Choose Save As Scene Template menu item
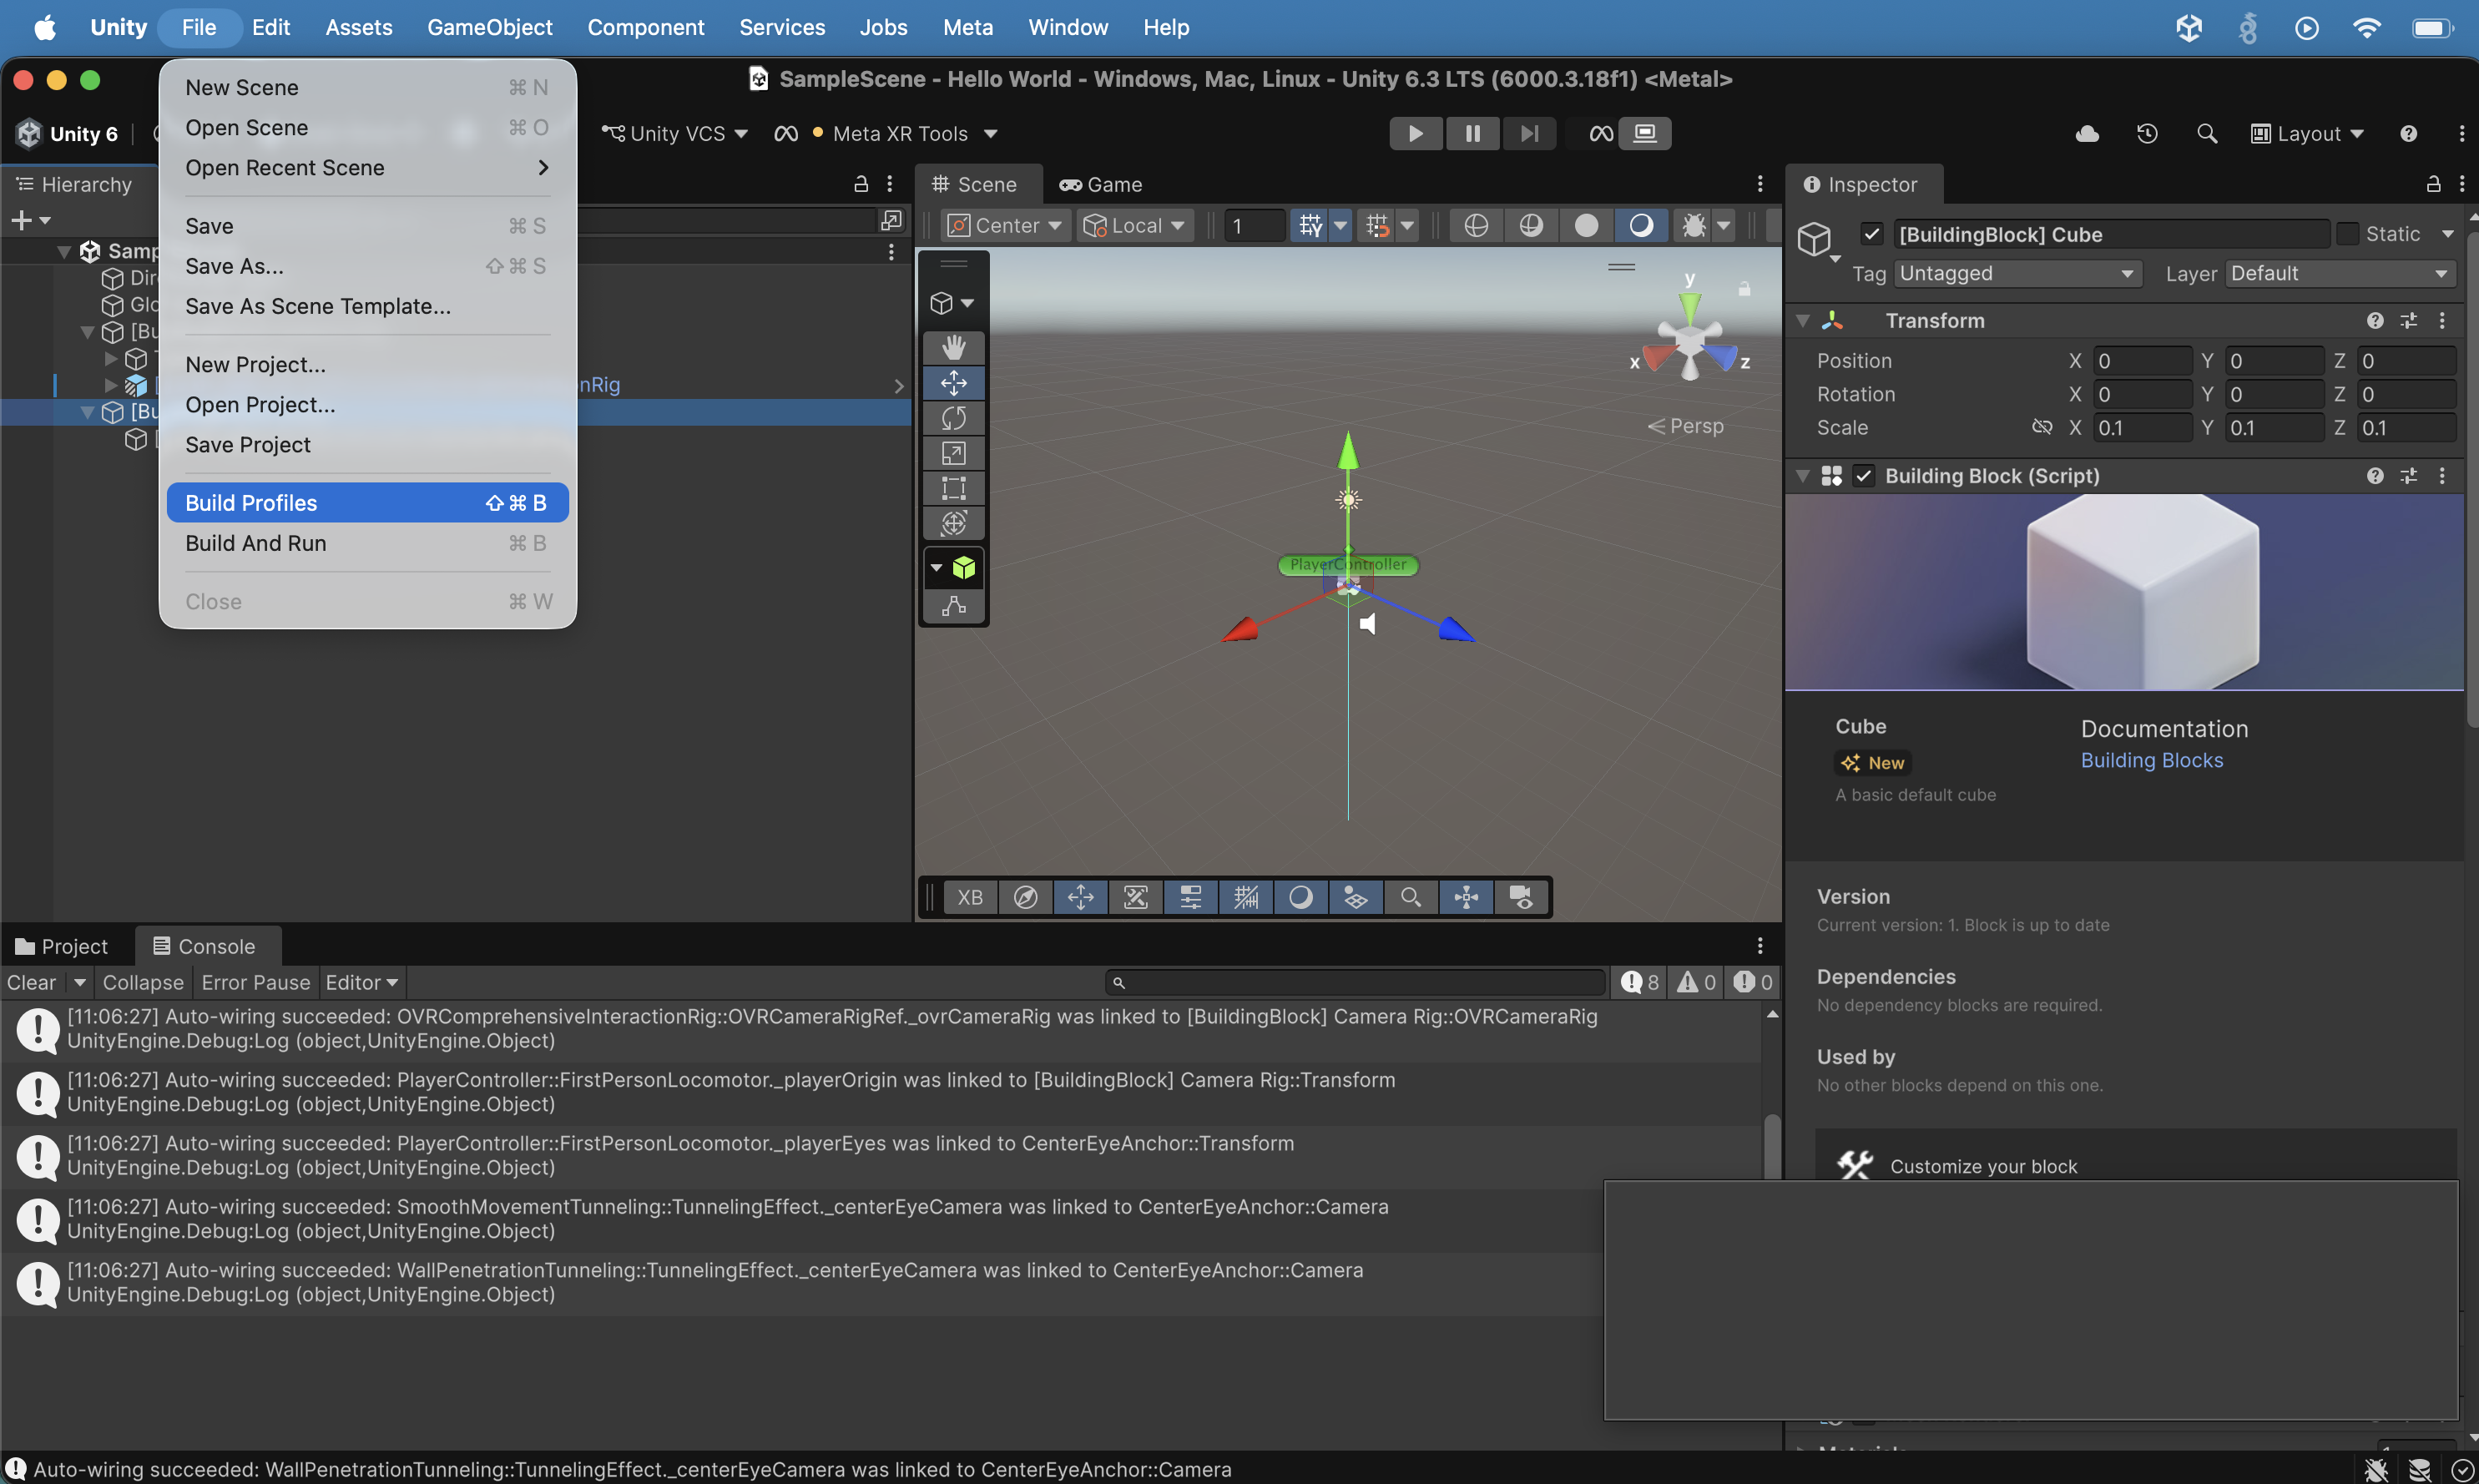Screen dimensions: 2479x1484 point(367,306)
